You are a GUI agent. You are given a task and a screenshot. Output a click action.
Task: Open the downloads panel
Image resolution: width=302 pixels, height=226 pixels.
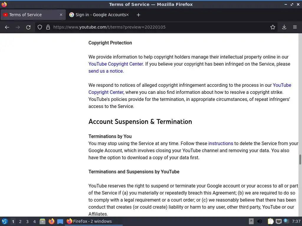(x=284, y=27)
